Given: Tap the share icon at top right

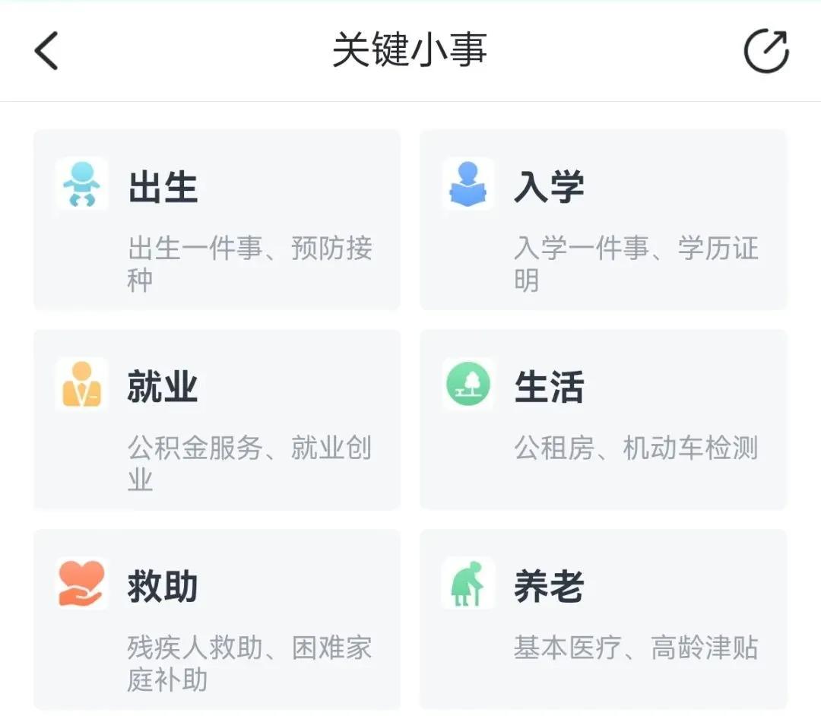Looking at the screenshot, I should [x=766, y=50].
